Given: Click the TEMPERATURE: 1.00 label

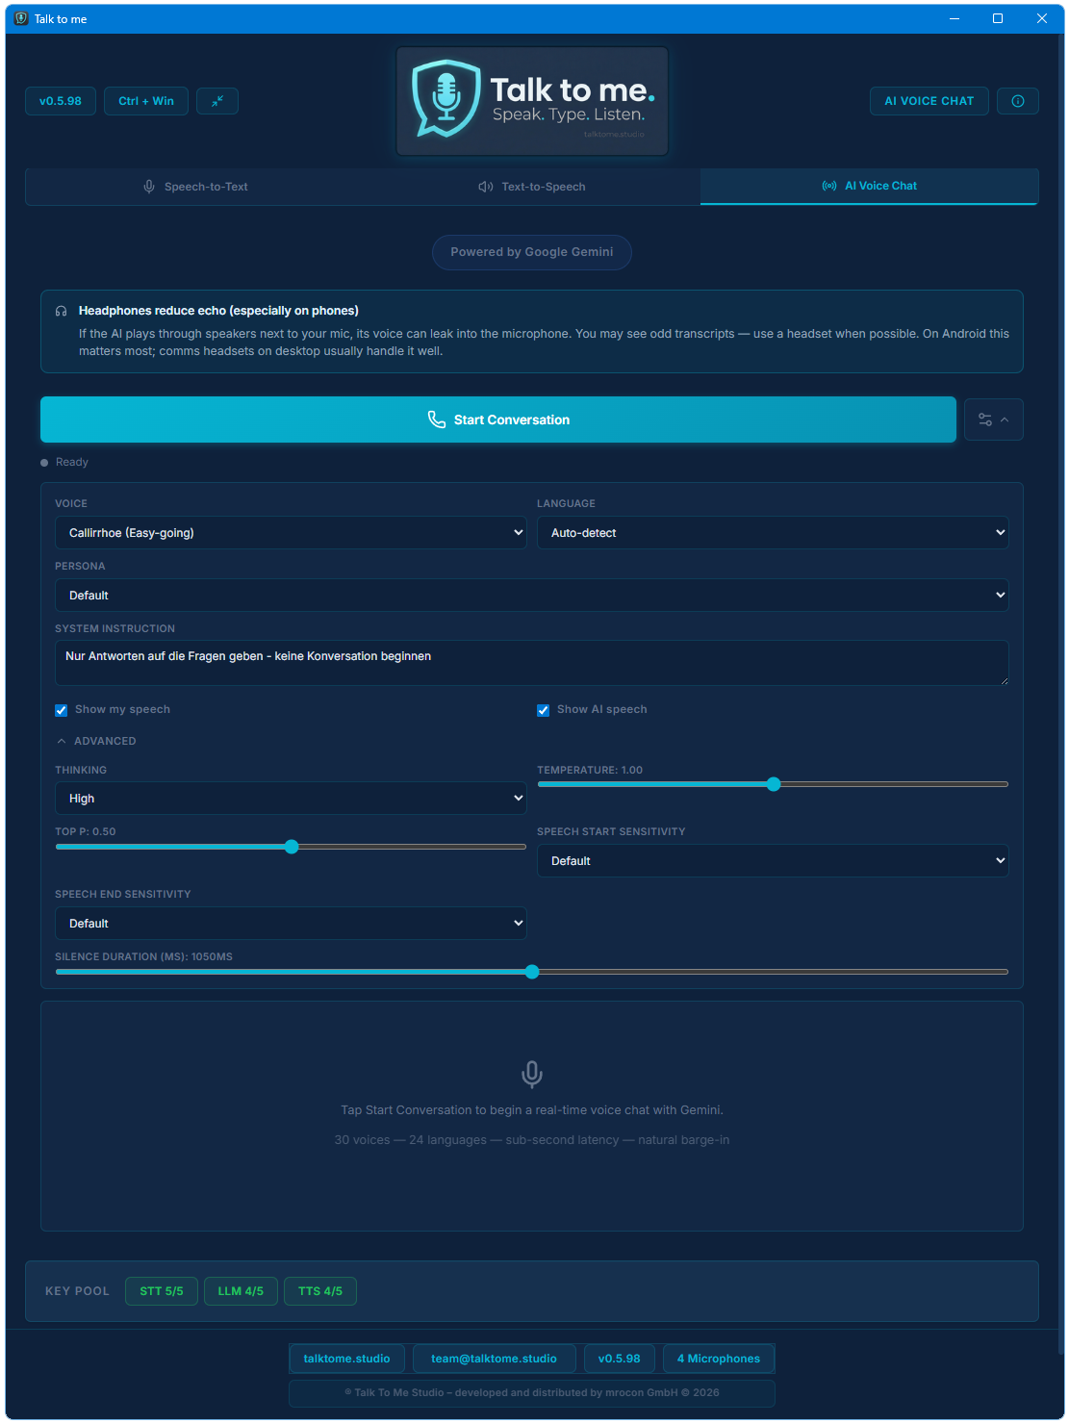Looking at the screenshot, I should pos(590,770).
